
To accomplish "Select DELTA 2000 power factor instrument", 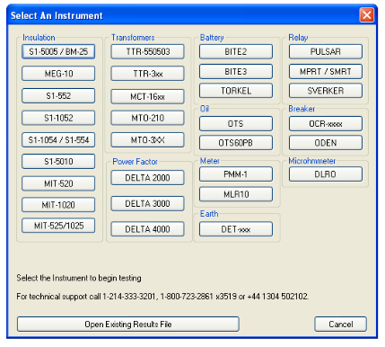I will coord(147,178).
